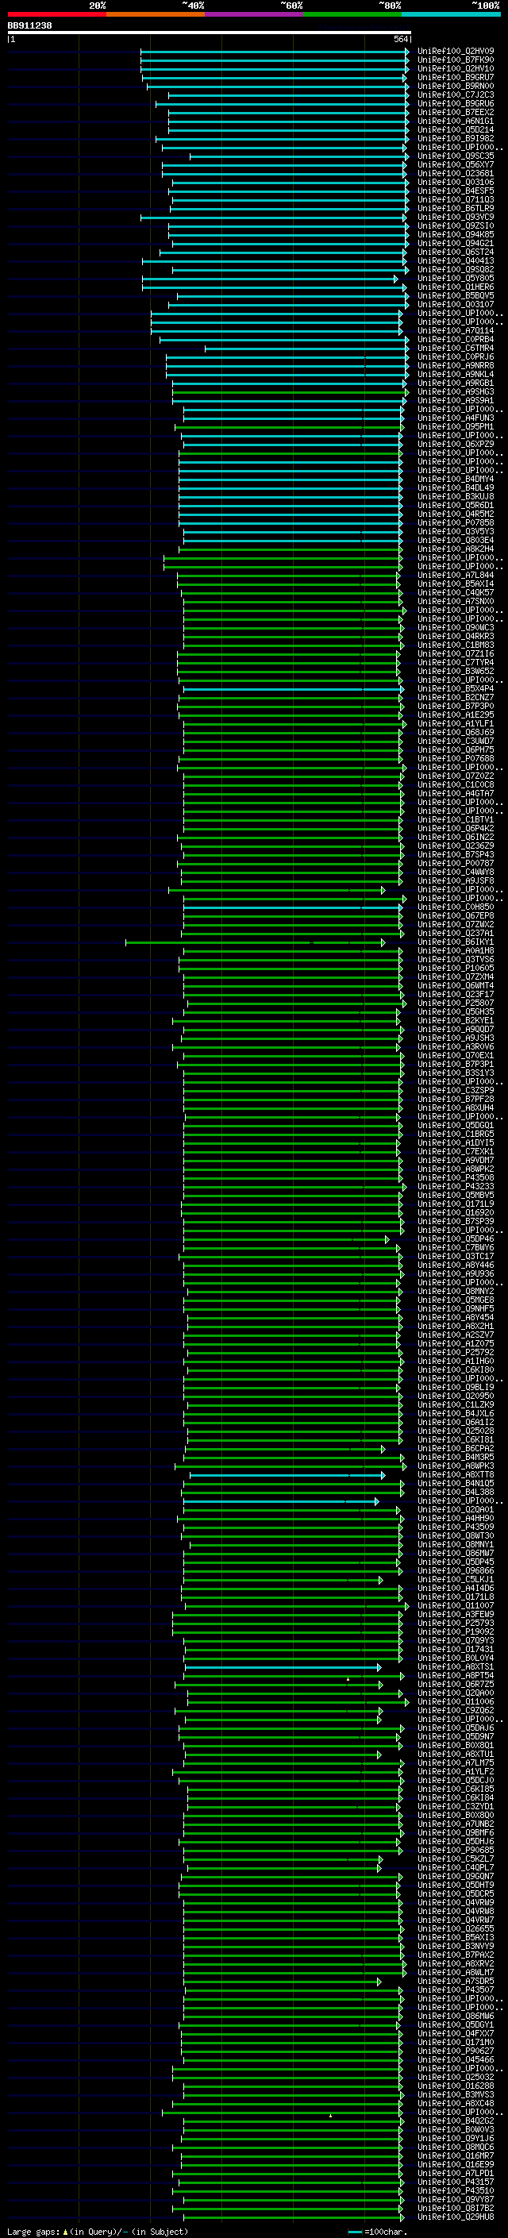Click the cyan ~100% identity color band
The height and width of the screenshot is (2238, 508).
451,15
